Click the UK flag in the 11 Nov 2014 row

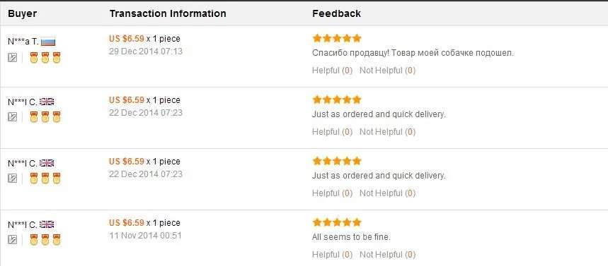(47, 224)
